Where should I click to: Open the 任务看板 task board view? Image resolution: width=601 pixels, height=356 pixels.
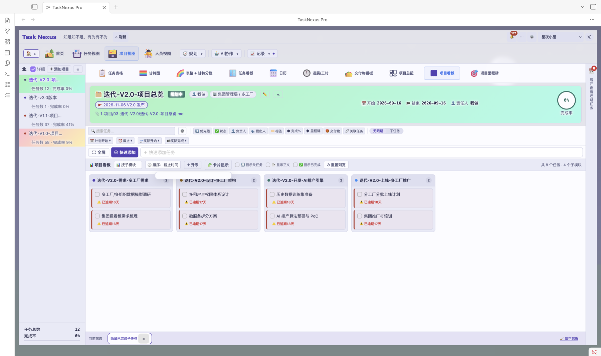click(241, 73)
